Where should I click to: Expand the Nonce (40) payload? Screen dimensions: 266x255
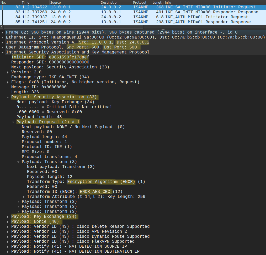click(x=8, y=222)
